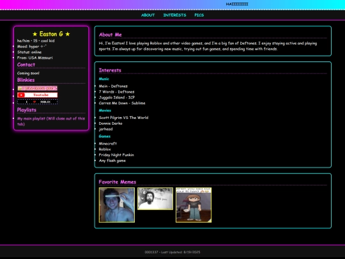The image size is (345, 259).
Task: Click the pink blinkie badge under Blinkies
Action: coord(38,88)
